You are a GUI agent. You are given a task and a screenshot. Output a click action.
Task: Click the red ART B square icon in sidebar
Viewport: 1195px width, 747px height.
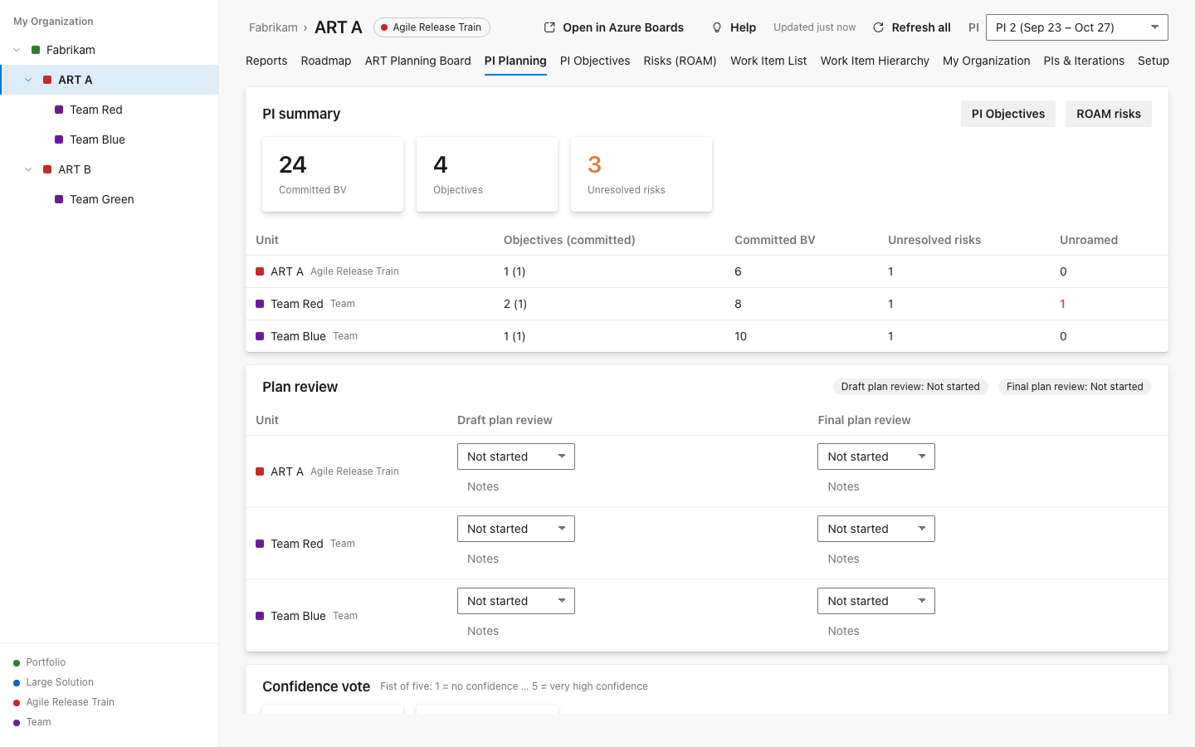click(47, 169)
